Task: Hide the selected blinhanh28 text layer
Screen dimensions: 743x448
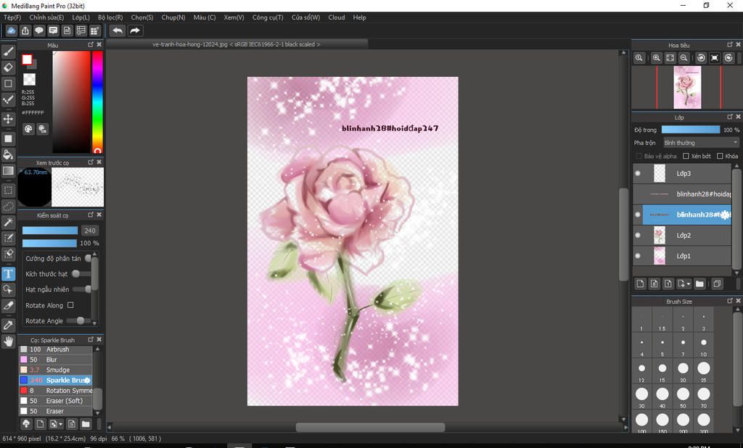Action: point(638,215)
